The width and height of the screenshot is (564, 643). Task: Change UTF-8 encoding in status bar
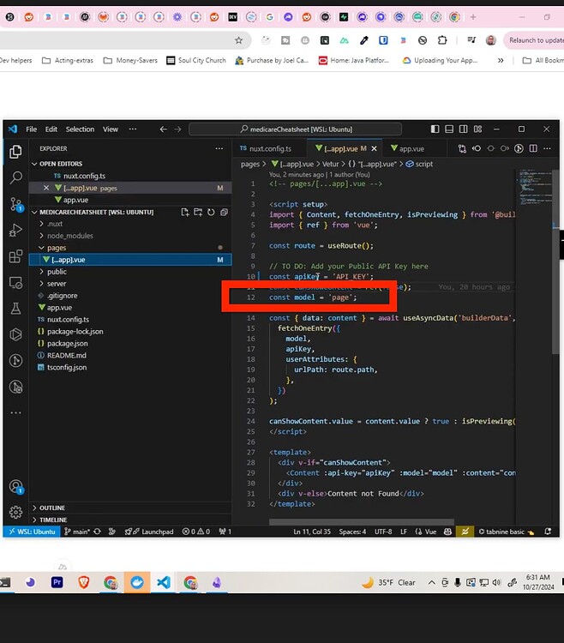[x=383, y=532]
